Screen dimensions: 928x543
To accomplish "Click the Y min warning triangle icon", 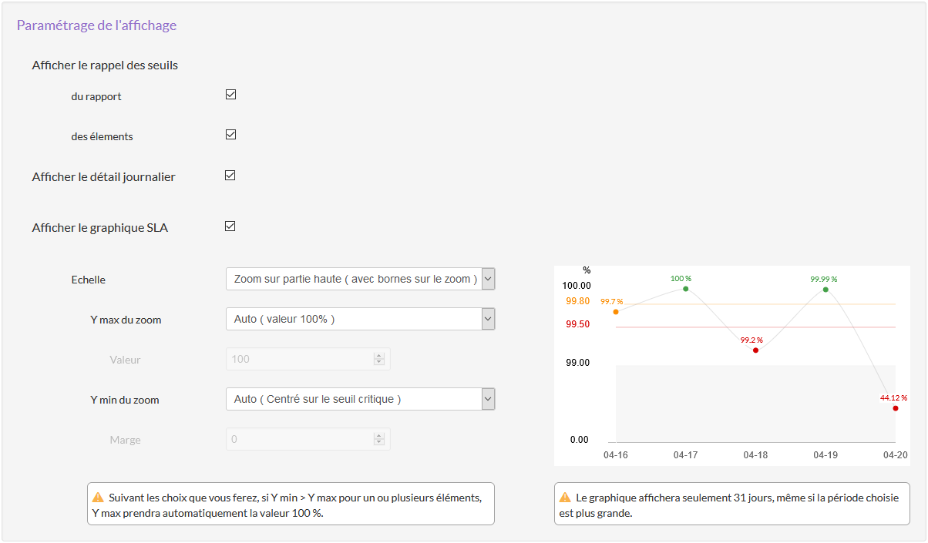I will pos(99,498).
